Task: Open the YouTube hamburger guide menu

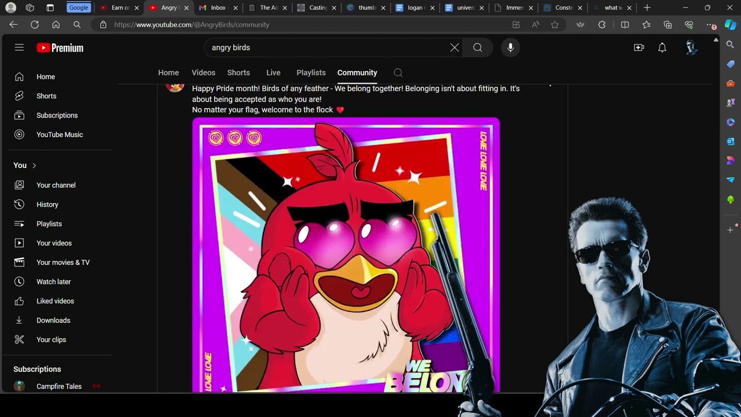Action: pyautogui.click(x=19, y=47)
